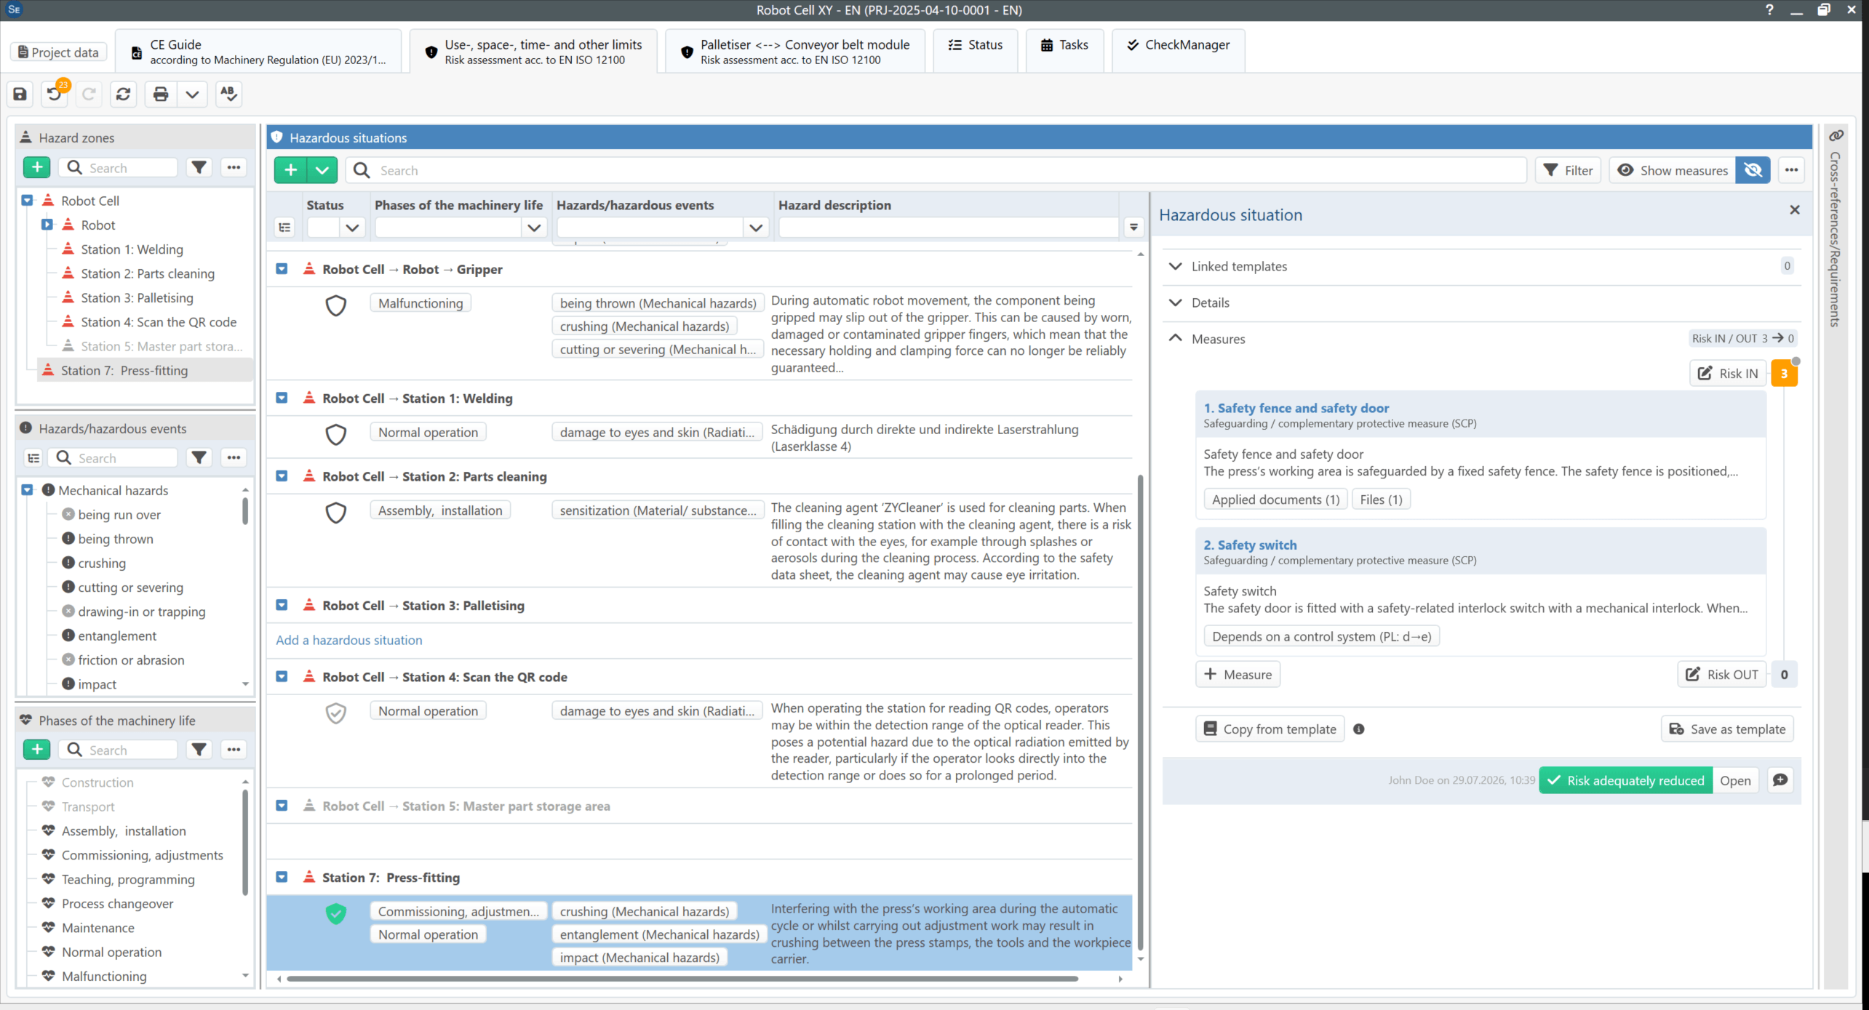Image resolution: width=1869 pixels, height=1010 pixels.
Task: Collapse Robot Cell node in Hazard zones tree
Action: click(27, 201)
